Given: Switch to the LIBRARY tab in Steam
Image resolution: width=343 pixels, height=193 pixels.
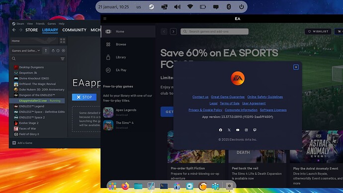Looking at the screenshot, I should (x=50, y=30).
